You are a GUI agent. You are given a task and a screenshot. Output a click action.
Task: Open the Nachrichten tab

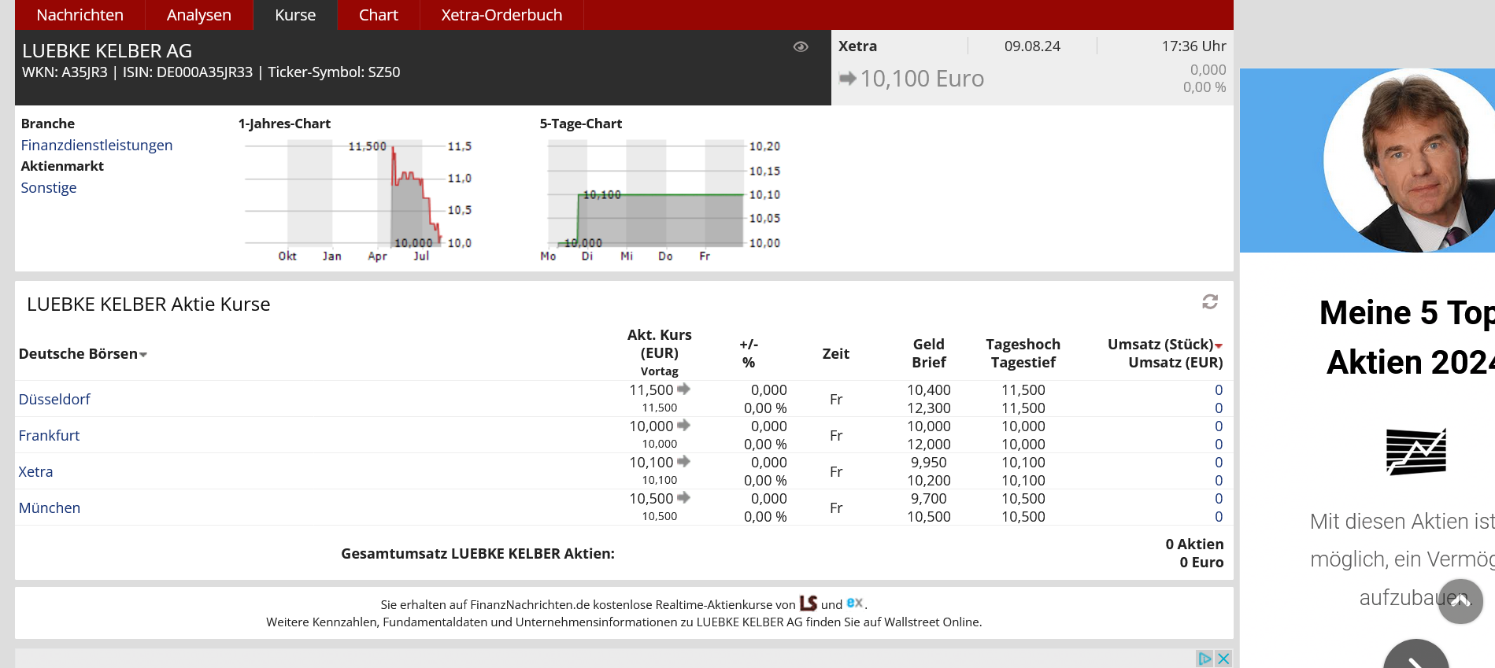[x=80, y=15]
